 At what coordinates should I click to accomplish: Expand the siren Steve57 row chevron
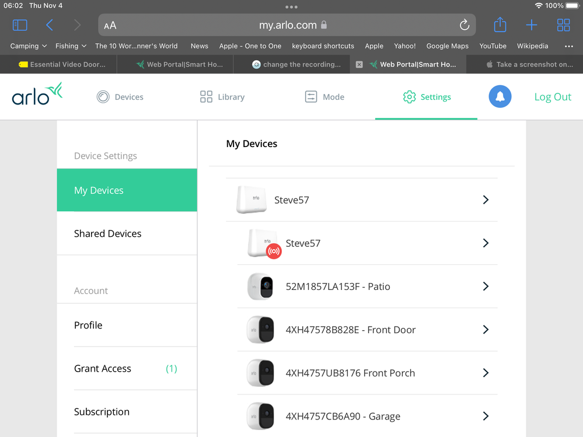486,243
